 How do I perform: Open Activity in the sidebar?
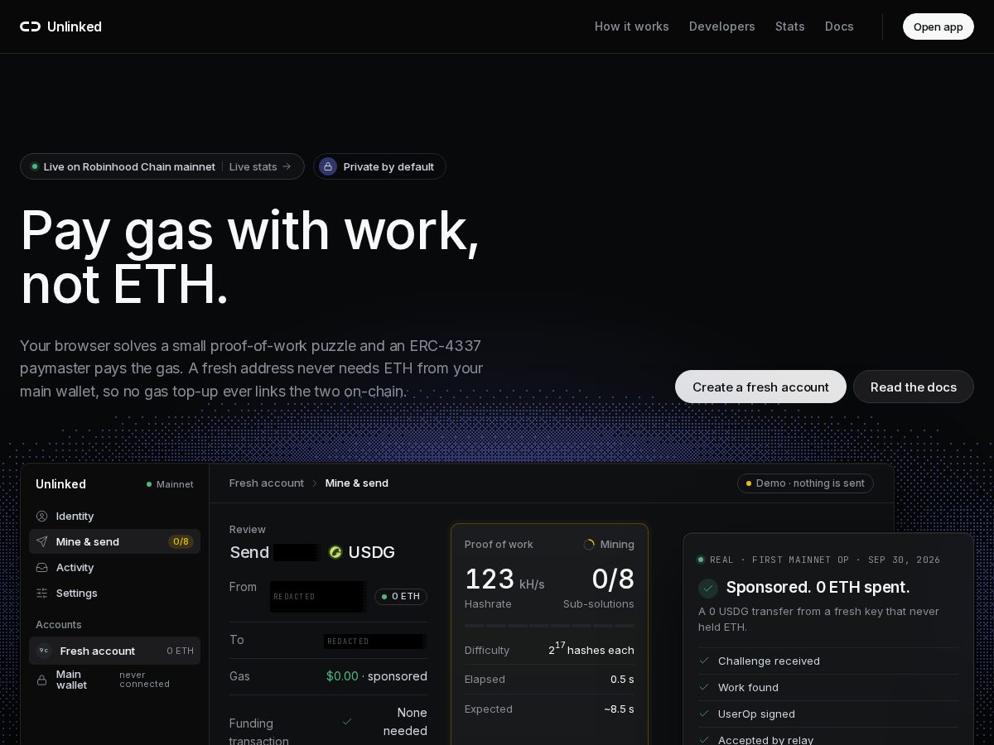coord(114,567)
